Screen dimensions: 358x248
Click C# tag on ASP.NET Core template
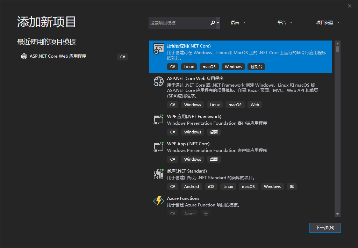coord(173,105)
